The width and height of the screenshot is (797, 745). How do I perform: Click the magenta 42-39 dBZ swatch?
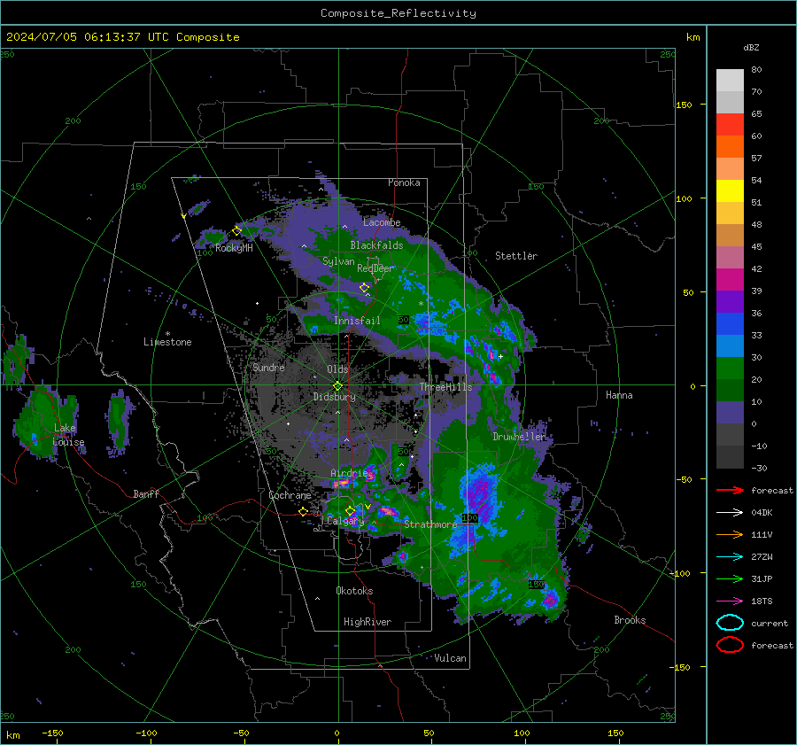[730, 280]
